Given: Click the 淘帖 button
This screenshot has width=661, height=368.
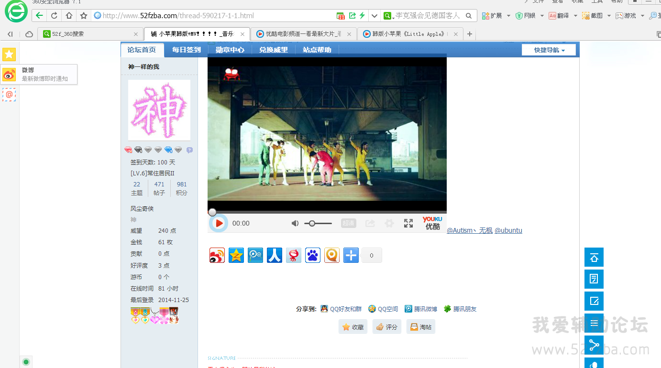Looking at the screenshot, I should tap(421, 327).
